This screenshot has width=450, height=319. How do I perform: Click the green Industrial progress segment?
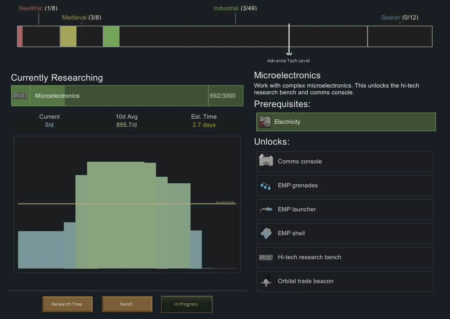pos(111,36)
